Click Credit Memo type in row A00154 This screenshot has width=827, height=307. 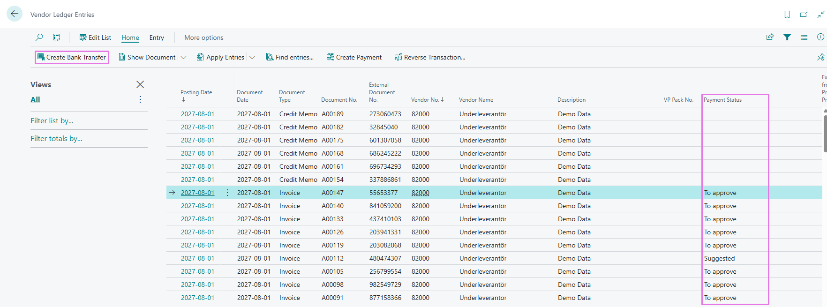coord(298,180)
